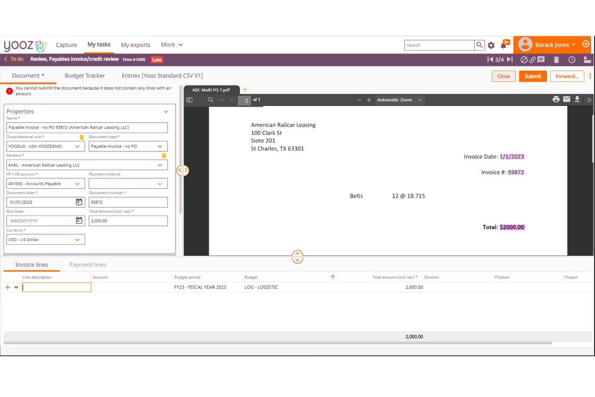Open the Automatic Zoom dropdown
Image resolution: width=595 pixels, height=397 pixels.
400,100
